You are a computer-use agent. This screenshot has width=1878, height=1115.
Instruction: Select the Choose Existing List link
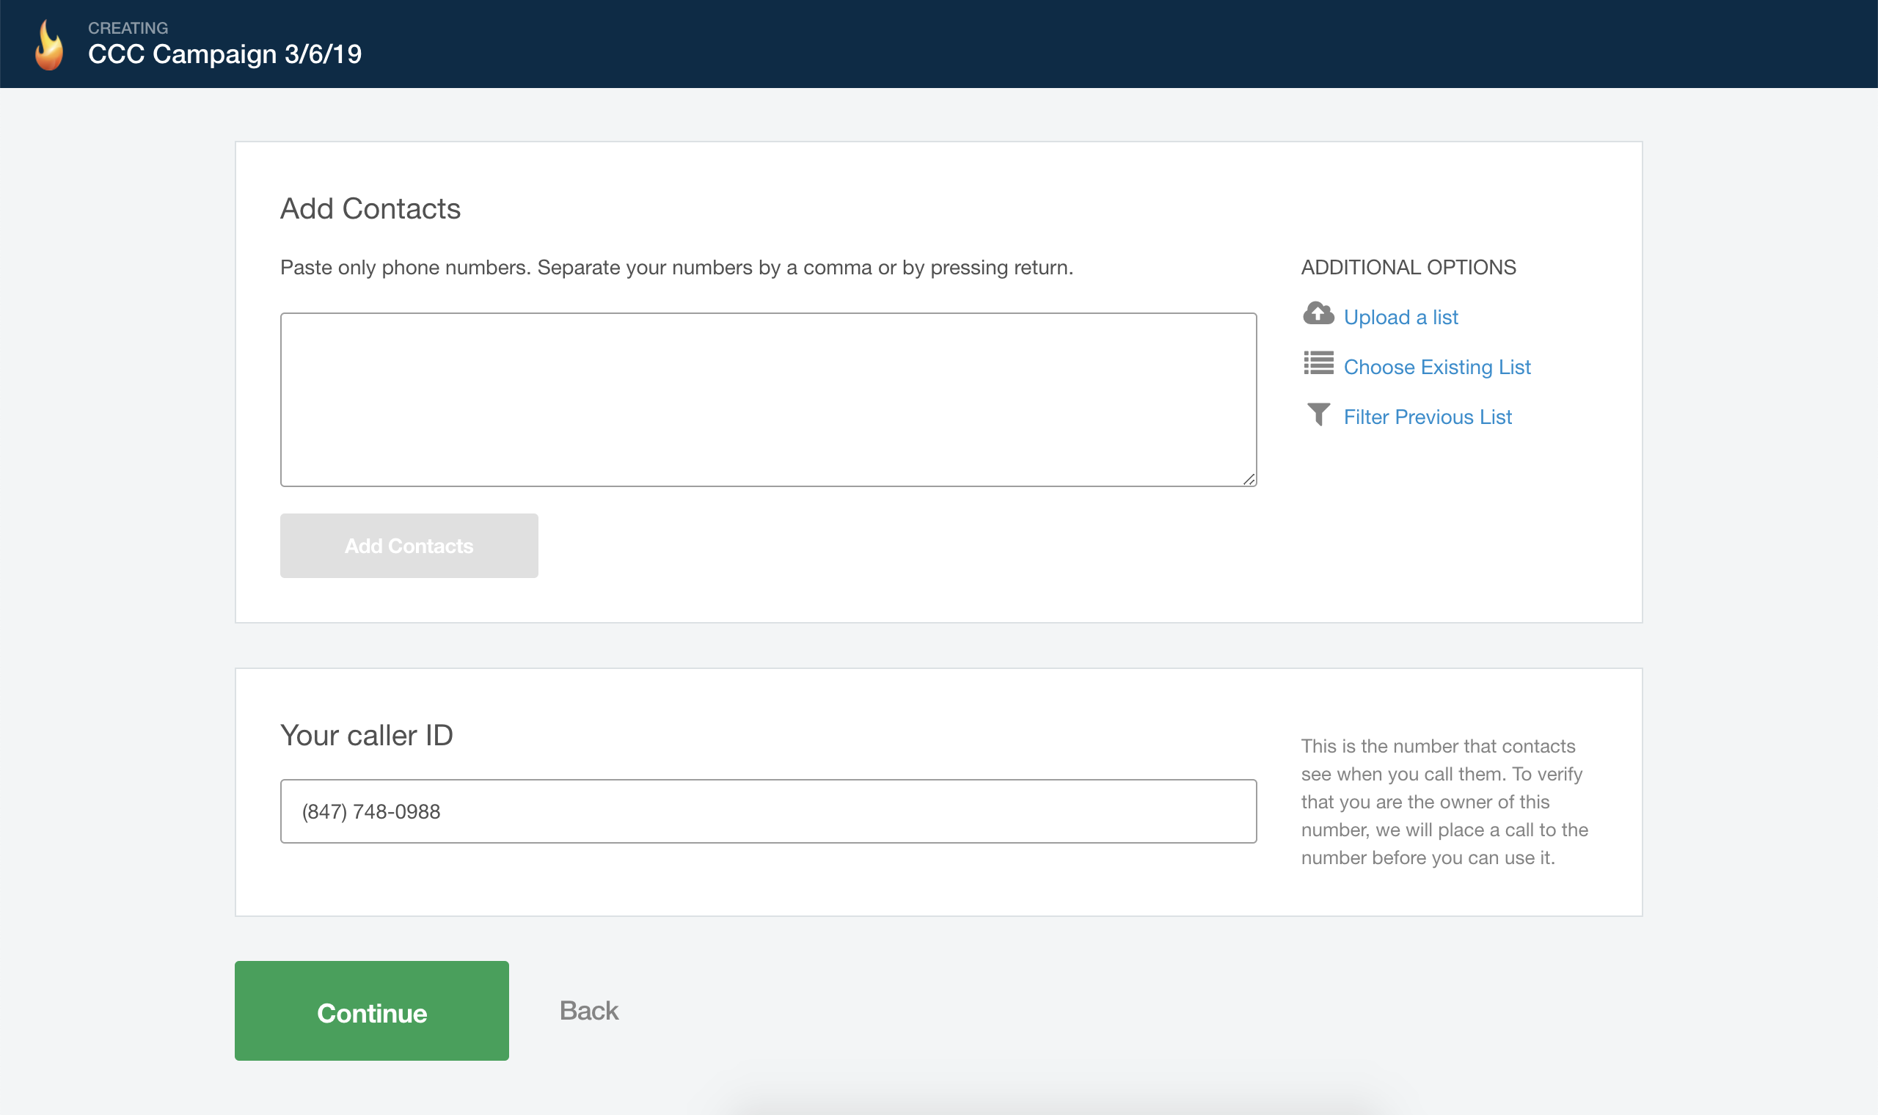pos(1436,367)
